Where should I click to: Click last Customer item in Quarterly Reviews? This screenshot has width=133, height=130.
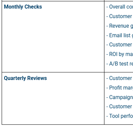coord(119,107)
